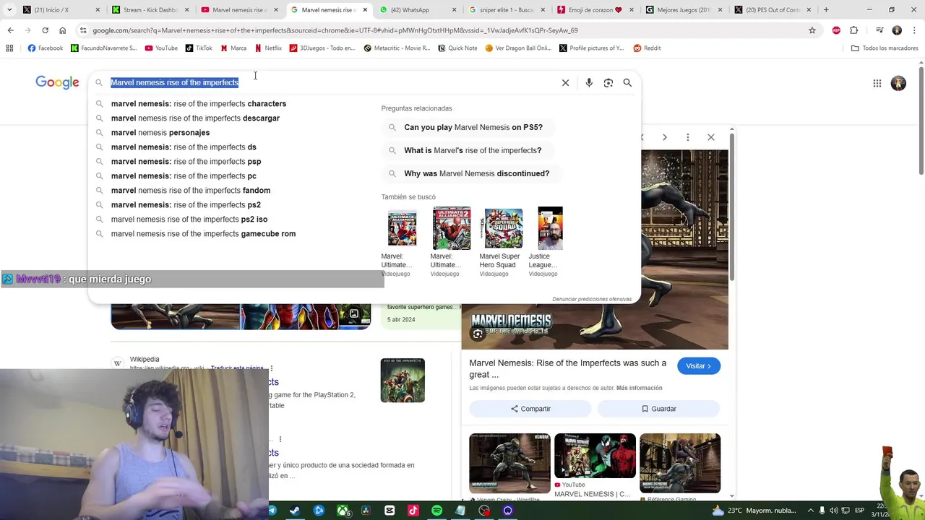Open the tab search dropdown arrow

9,10
